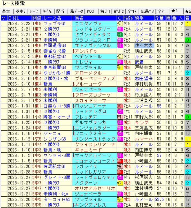Viewport: 191px width, 208px height.
Task: Open the 基本2 tab
Action: click(20, 12)
